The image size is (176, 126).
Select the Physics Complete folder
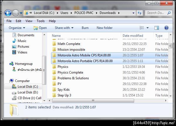coord(70,72)
